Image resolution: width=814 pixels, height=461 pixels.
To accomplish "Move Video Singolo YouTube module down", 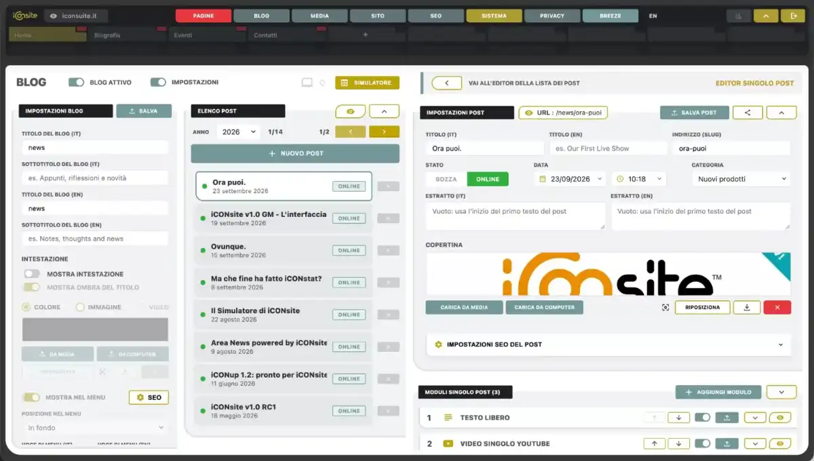I will coord(678,443).
